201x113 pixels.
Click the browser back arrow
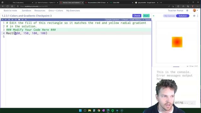click(3, 6)
